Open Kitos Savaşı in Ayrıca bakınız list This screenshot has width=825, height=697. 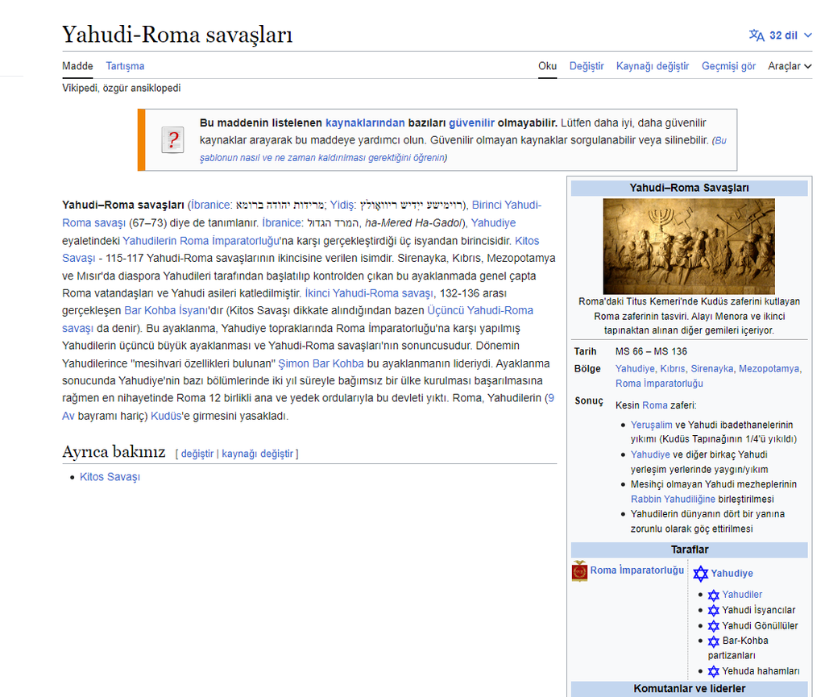[x=110, y=476]
